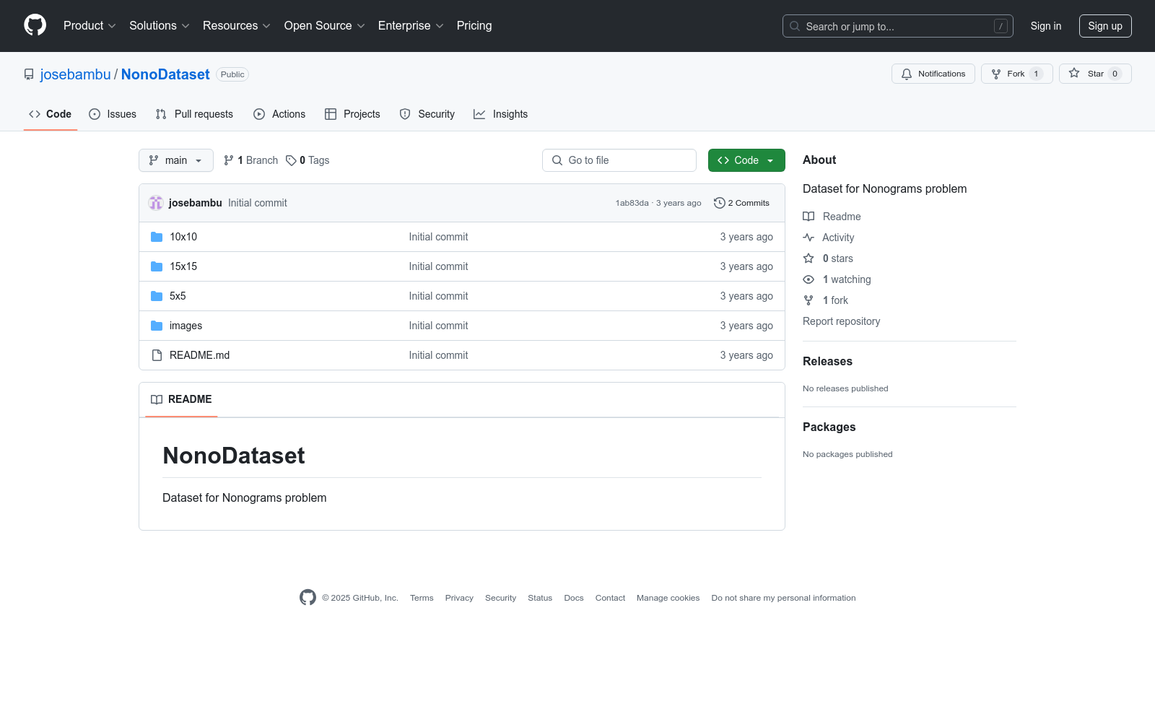Click Report repository link
1155x722 pixels.
(842, 321)
